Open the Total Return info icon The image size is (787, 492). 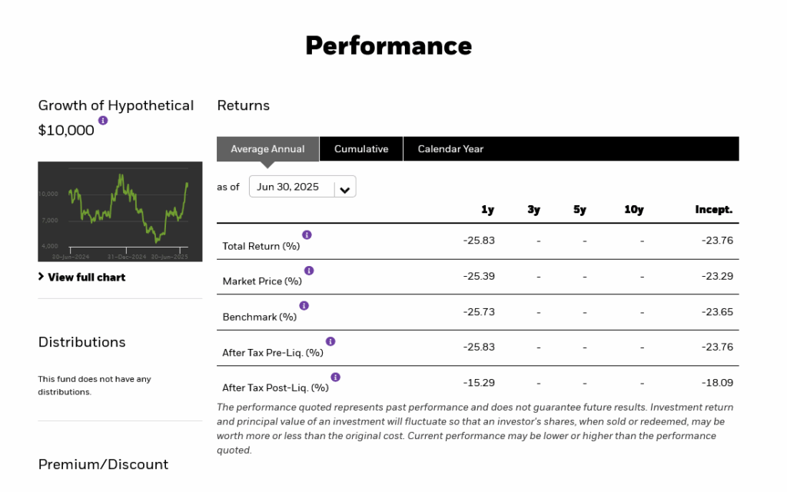coord(307,235)
